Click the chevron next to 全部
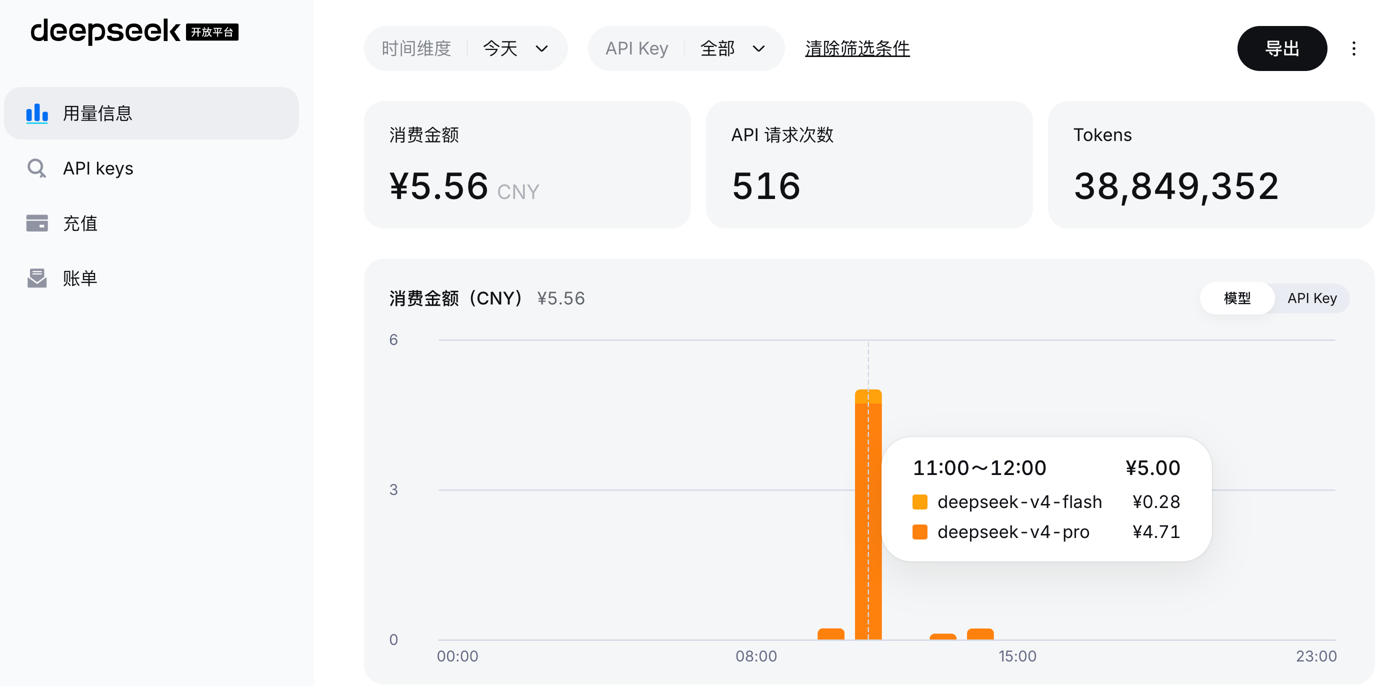1393x686 pixels. point(758,49)
